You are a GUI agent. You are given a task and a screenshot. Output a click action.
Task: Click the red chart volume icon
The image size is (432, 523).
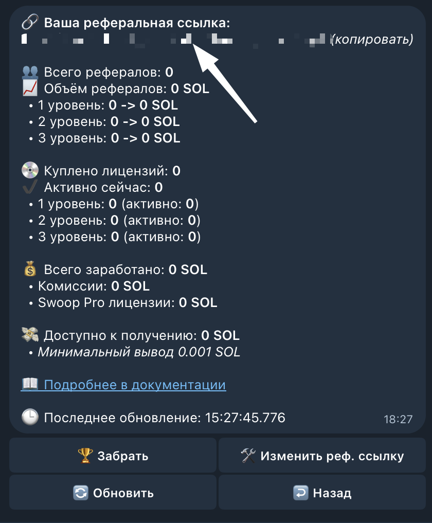tap(30, 88)
